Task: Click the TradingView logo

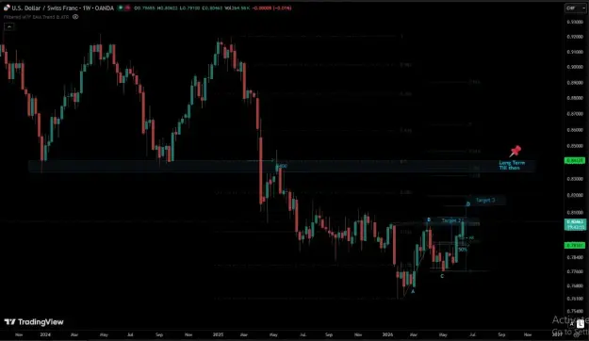Action: (34, 322)
